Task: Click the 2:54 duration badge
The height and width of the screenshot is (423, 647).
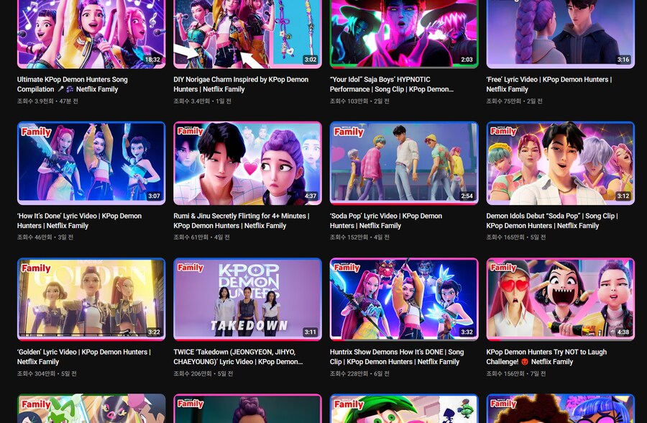Action: click(467, 196)
